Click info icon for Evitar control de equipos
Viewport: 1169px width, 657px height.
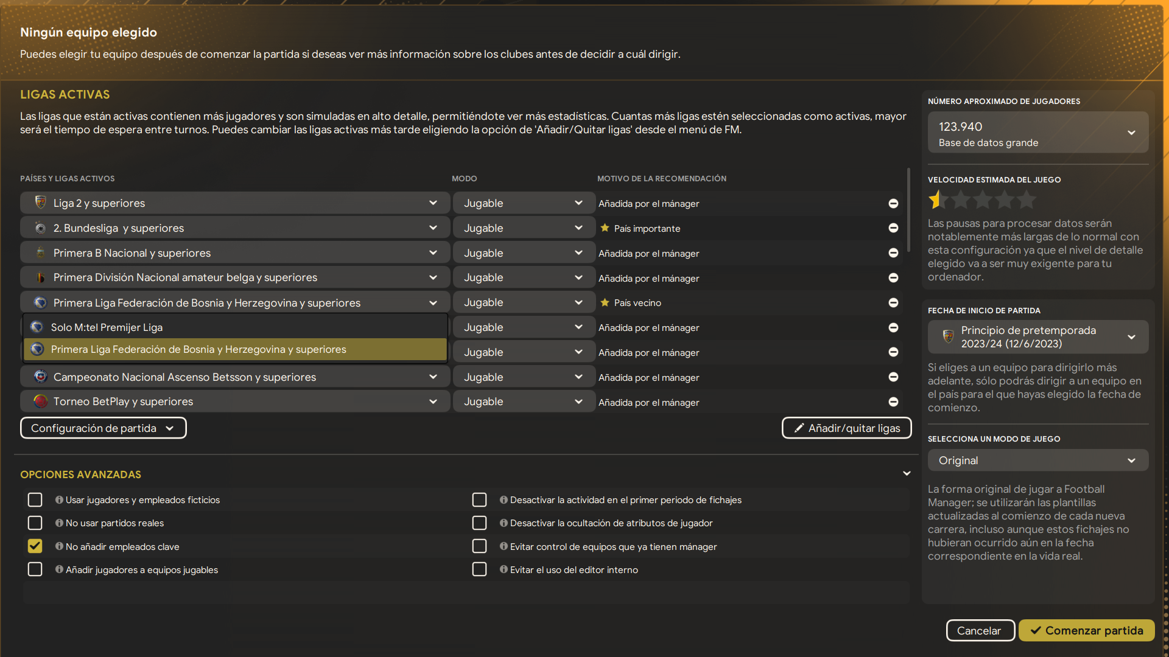coord(504,546)
